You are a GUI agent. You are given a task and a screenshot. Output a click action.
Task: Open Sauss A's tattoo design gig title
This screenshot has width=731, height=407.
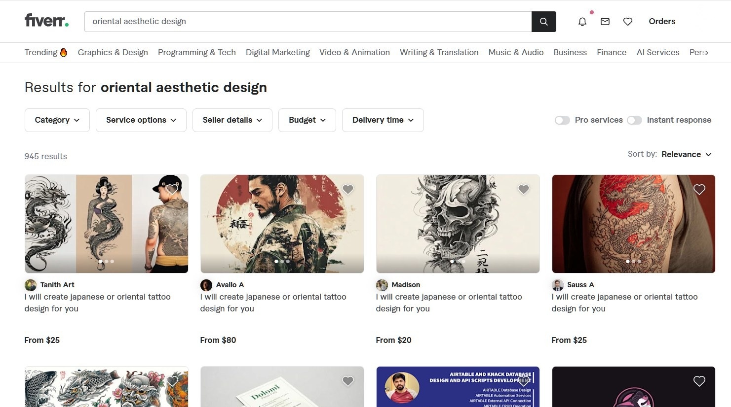625,303
